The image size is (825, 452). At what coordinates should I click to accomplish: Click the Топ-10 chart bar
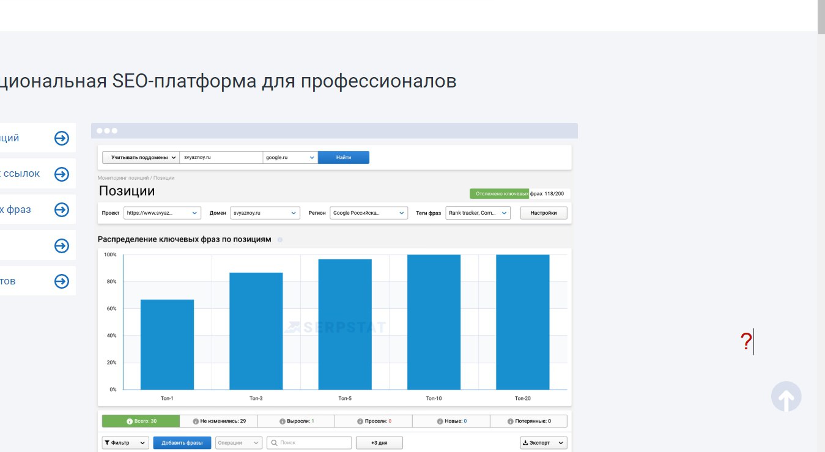pyautogui.click(x=434, y=322)
